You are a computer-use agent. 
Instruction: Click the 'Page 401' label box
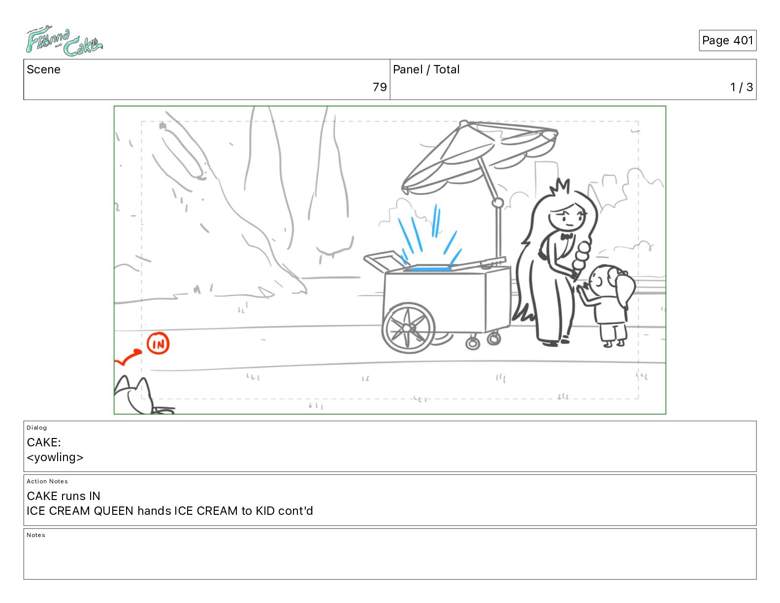click(727, 40)
